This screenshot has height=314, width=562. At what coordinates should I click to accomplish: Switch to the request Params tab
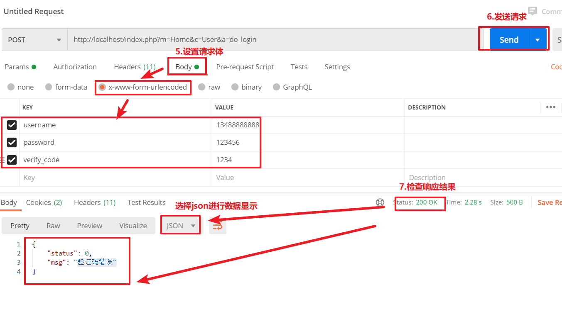[x=20, y=67]
